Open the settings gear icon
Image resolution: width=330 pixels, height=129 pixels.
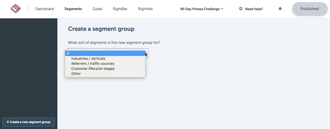click(x=280, y=9)
